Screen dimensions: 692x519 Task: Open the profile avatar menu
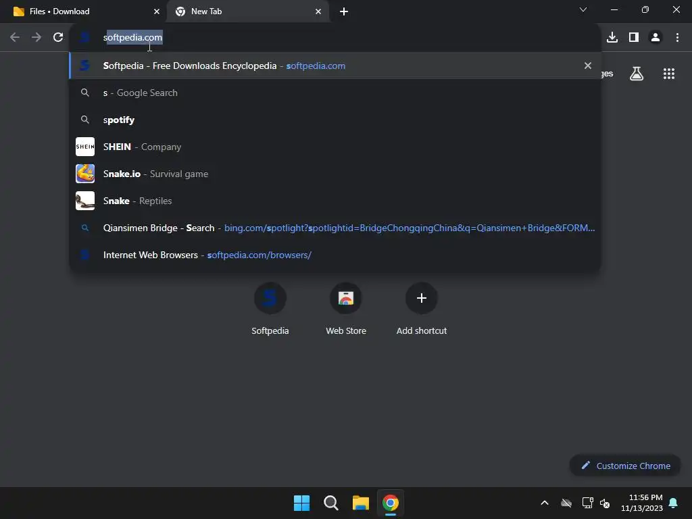[656, 37]
